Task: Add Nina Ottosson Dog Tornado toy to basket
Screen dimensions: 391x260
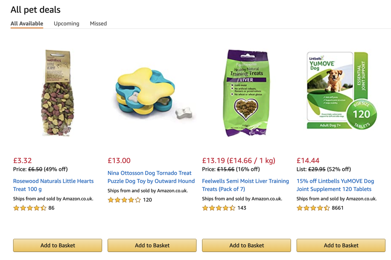Action: [x=152, y=245]
